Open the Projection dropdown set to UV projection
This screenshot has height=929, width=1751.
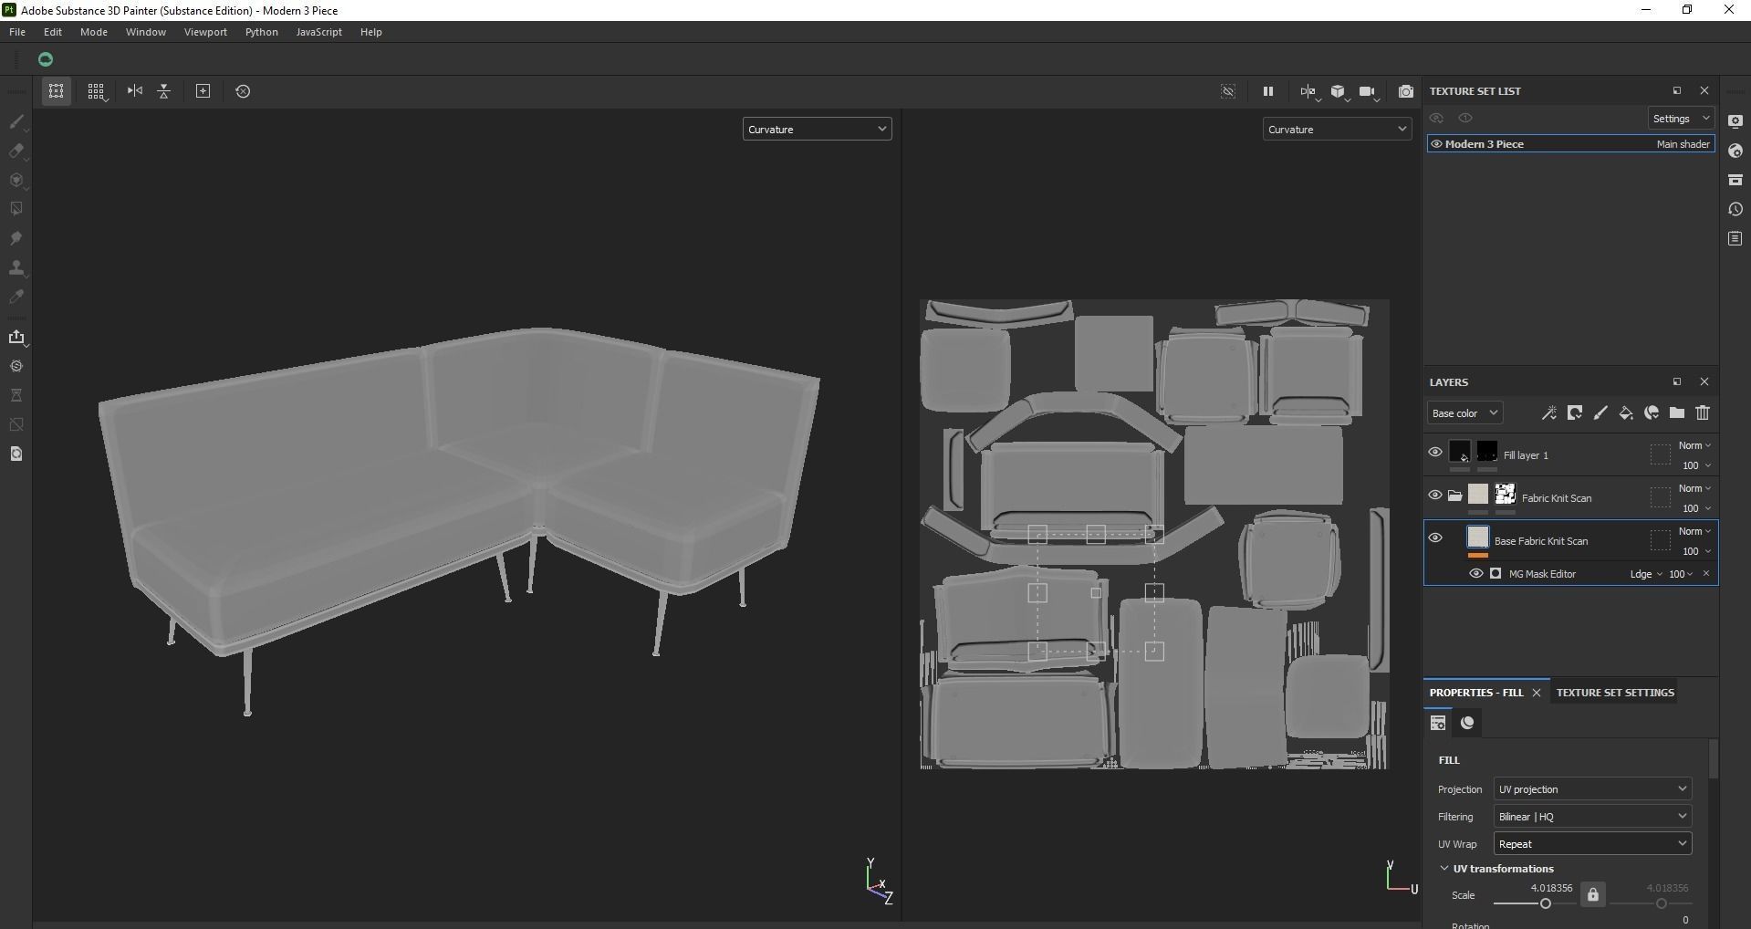pos(1592,789)
